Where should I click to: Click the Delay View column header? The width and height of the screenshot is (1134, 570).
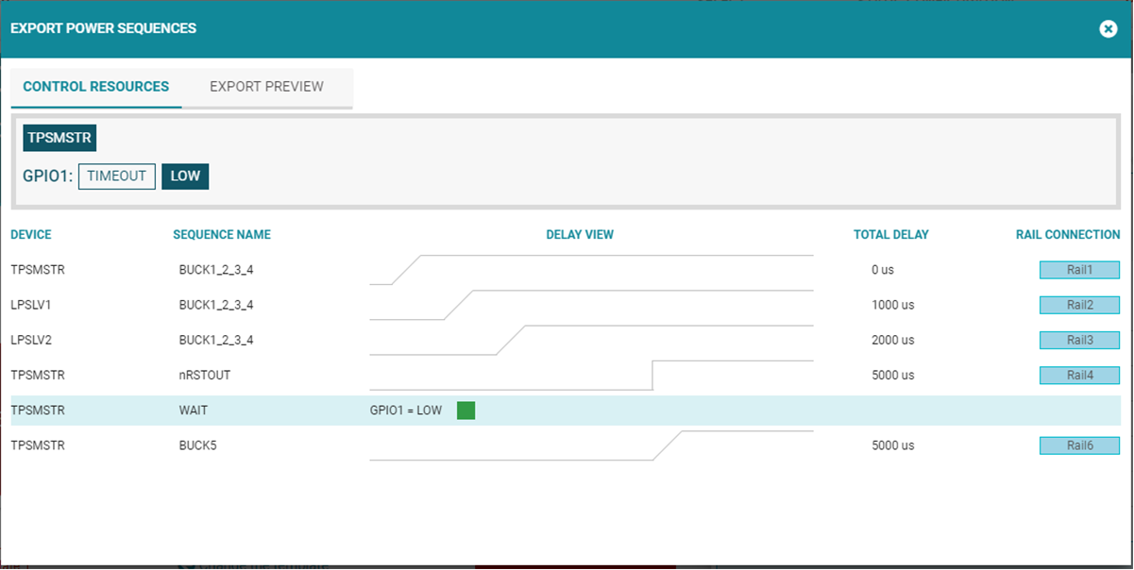[580, 235]
